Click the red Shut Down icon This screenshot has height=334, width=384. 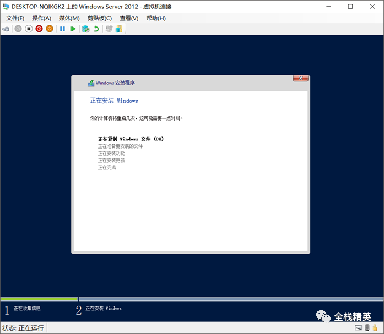point(39,29)
